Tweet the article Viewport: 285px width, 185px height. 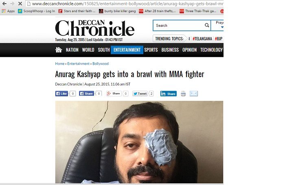click(140, 94)
